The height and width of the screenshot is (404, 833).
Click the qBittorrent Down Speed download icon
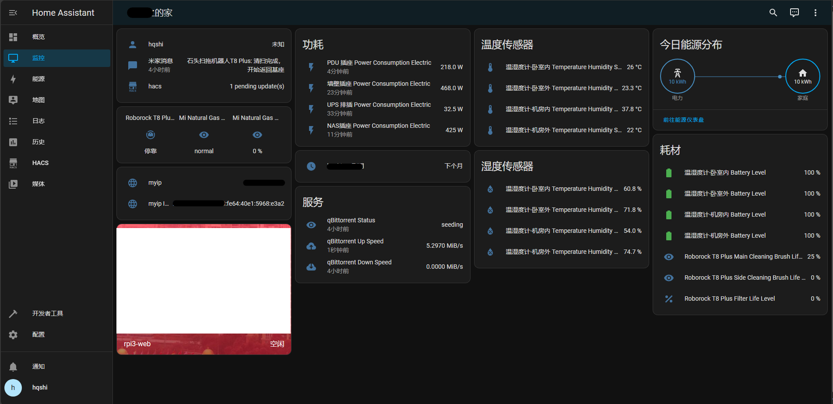[x=311, y=267]
